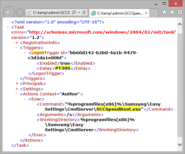Screen dimensions: 185x154
Task: Click the xml version declaration line
Action: click(x=58, y=22)
